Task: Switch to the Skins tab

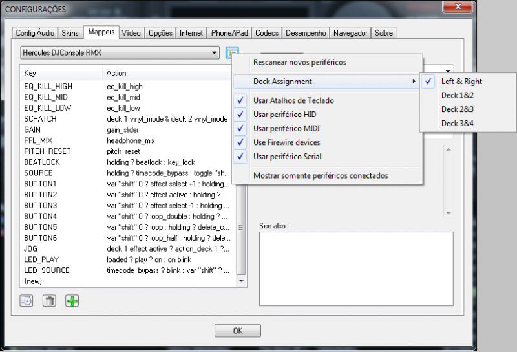Action: [69, 32]
